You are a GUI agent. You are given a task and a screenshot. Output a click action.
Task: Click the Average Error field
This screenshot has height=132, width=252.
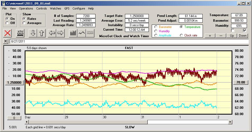point(137,21)
